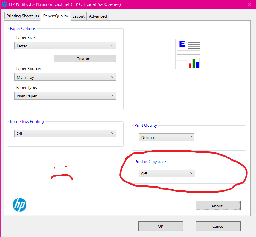256x237 pixels.
Task: Open the Printing Shortcuts tab
Action: click(x=23, y=16)
